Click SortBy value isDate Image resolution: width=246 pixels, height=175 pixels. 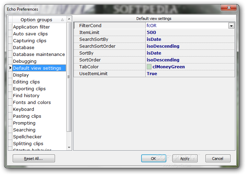click(154, 53)
